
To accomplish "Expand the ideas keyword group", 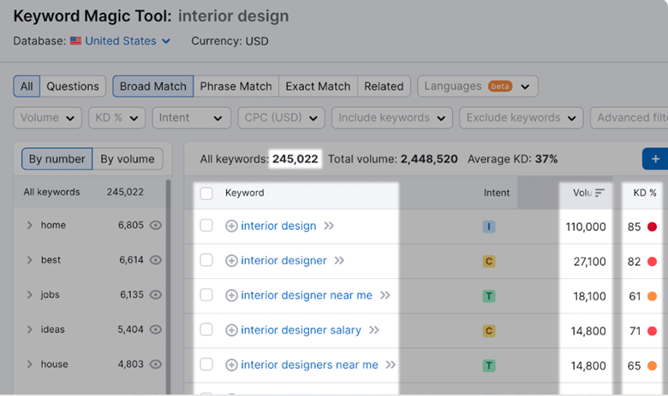I will pyautogui.click(x=29, y=329).
